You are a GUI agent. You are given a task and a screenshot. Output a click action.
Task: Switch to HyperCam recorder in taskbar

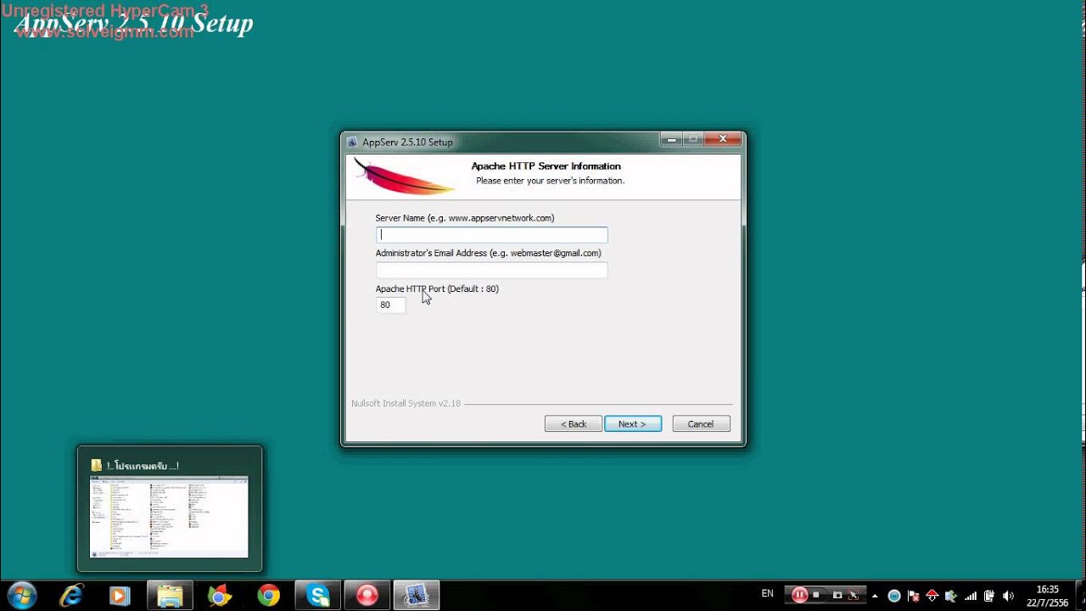pyautogui.click(x=367, y=596)
